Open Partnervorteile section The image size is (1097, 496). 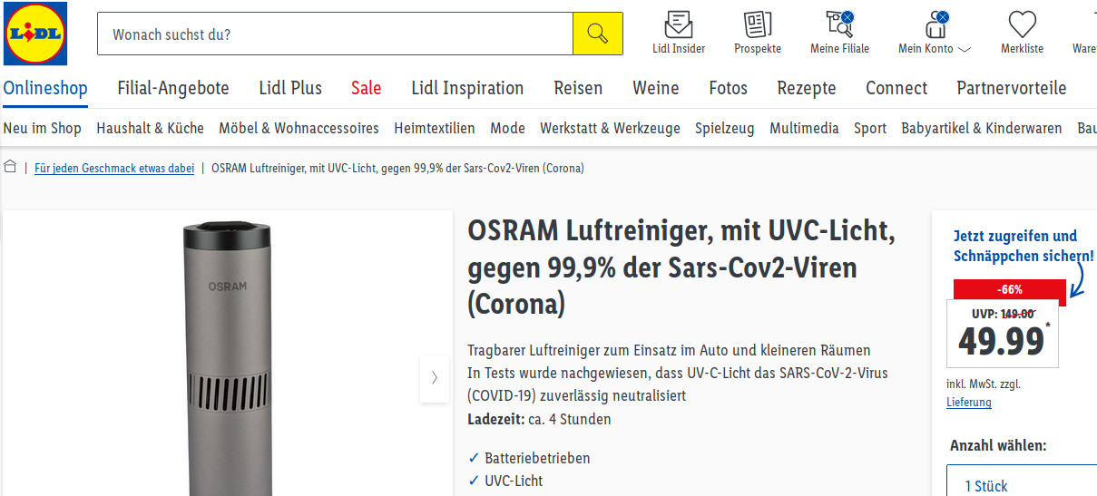pyautogui.click(x=1012, y=88)
